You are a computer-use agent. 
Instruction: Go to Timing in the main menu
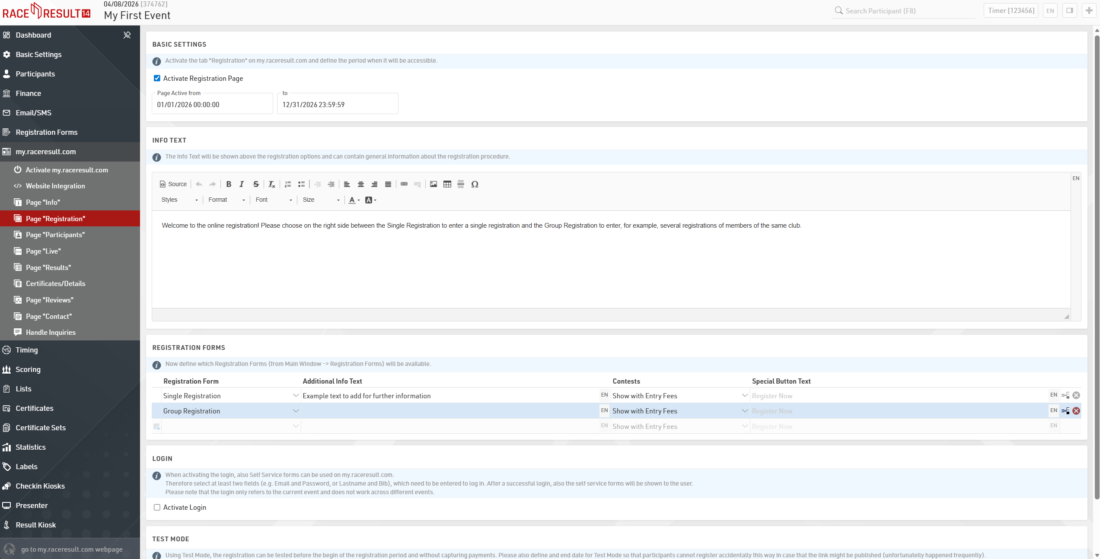click(27, 350)
